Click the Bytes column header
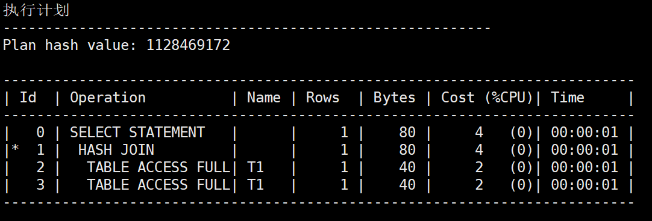652x221 pixels. (x=394, y=98)
